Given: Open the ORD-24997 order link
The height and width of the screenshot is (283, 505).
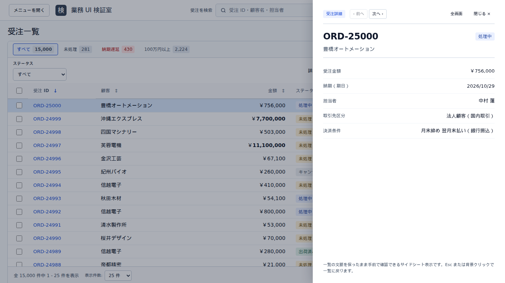Looking at the screenshot, I should (x=47, y=145).
